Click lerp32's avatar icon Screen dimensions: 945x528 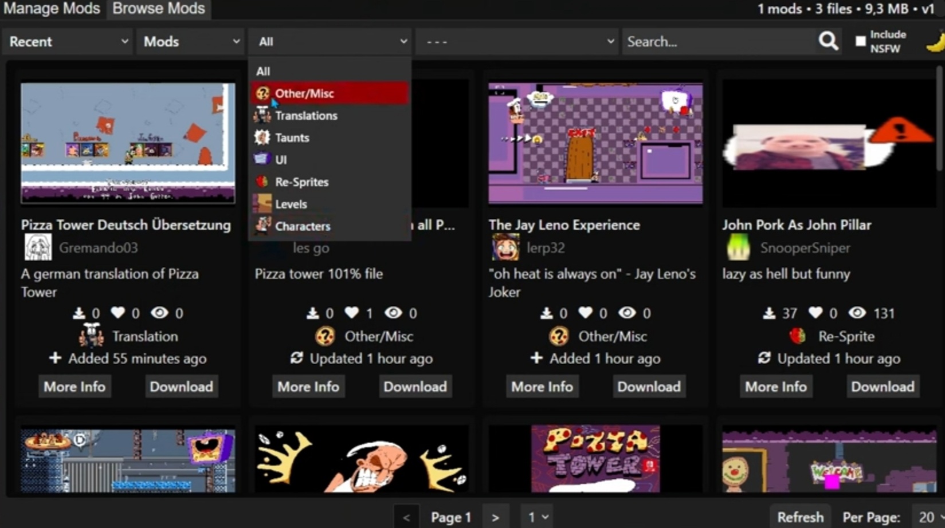point(505,247)
